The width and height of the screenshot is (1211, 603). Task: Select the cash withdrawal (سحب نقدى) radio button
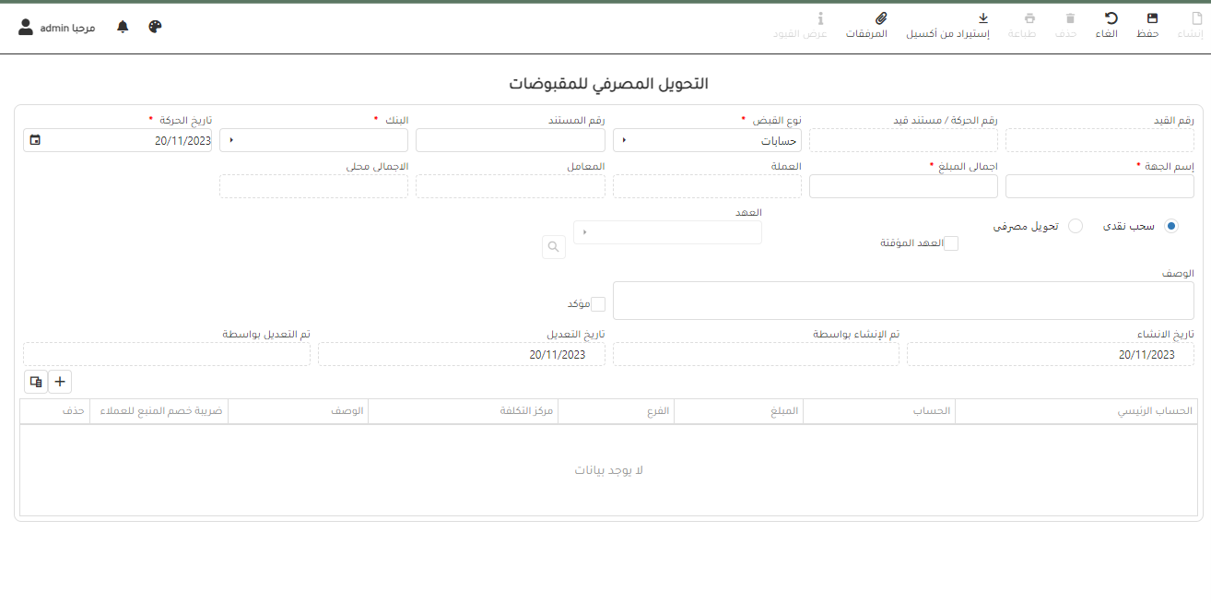click(x=1170, y=226)
